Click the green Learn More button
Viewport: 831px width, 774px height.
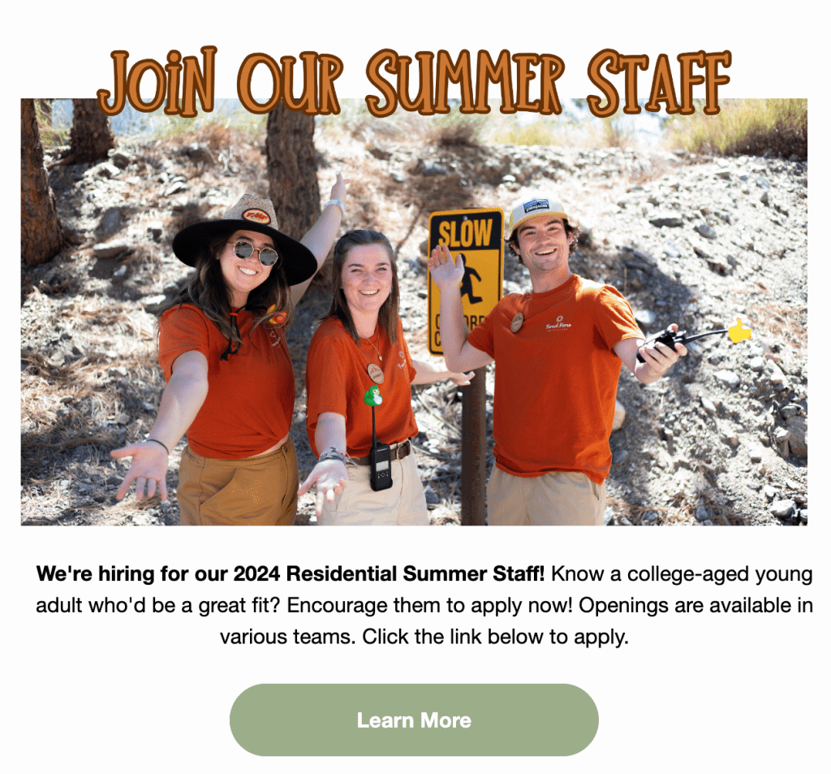pyautogui.click(x=414, y=720)
